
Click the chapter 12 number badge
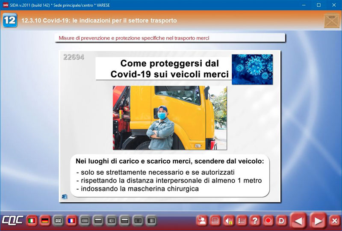click(x=10, y=20)
